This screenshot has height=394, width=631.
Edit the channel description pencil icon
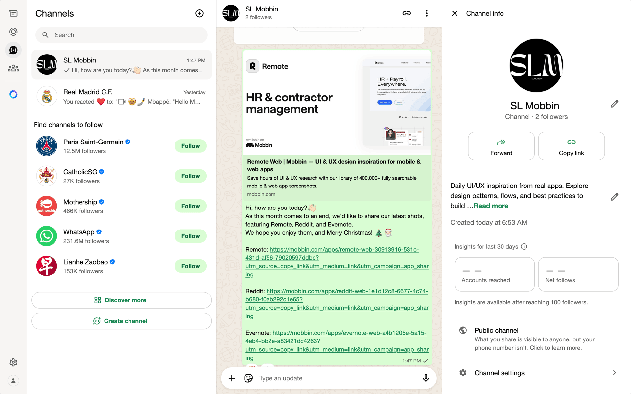(x=614, y=197)
